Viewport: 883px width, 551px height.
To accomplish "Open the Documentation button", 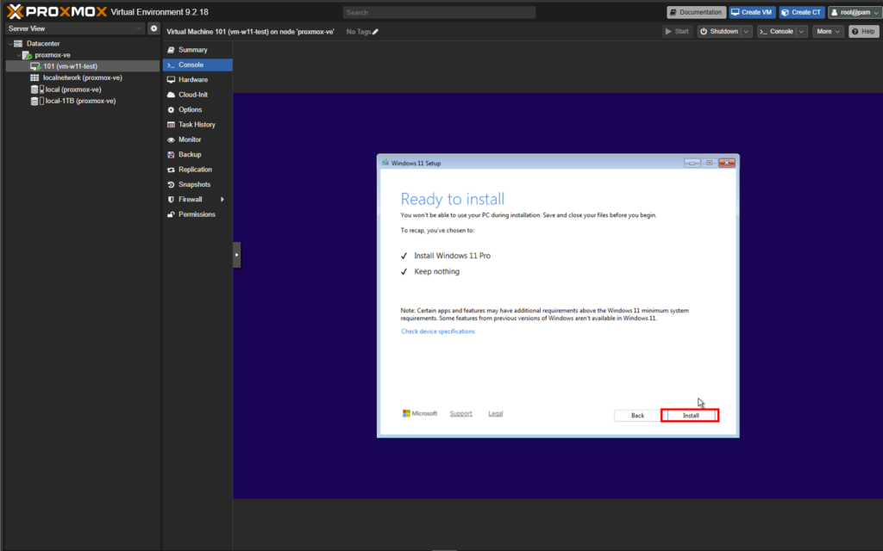I will (x=697, y=12).
